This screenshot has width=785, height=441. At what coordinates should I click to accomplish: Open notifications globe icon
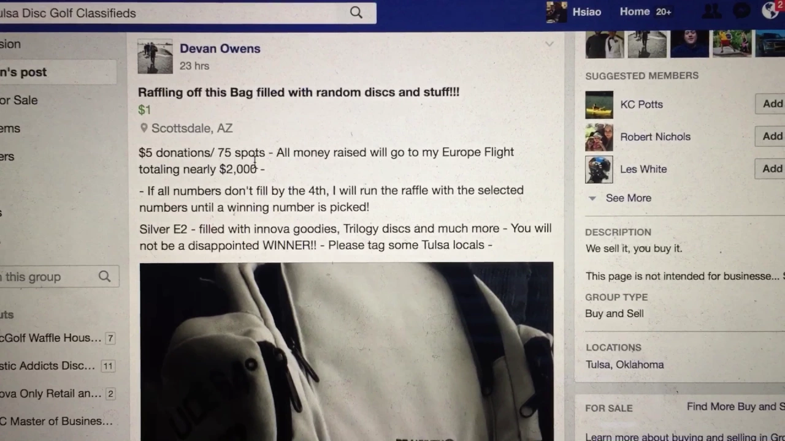click(x=770, y=11)
